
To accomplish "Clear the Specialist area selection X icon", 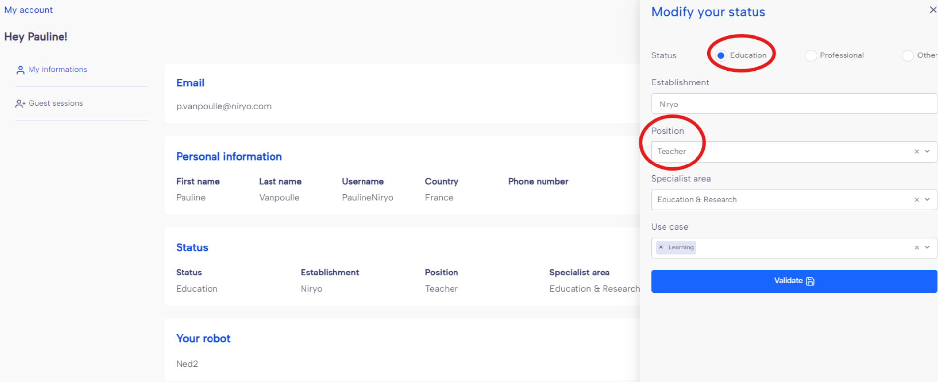I will pyautogui.click(x=917, y=200).
